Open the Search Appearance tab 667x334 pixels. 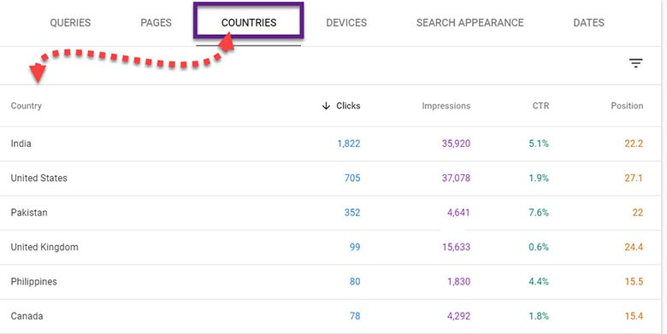tap(470, 22)
